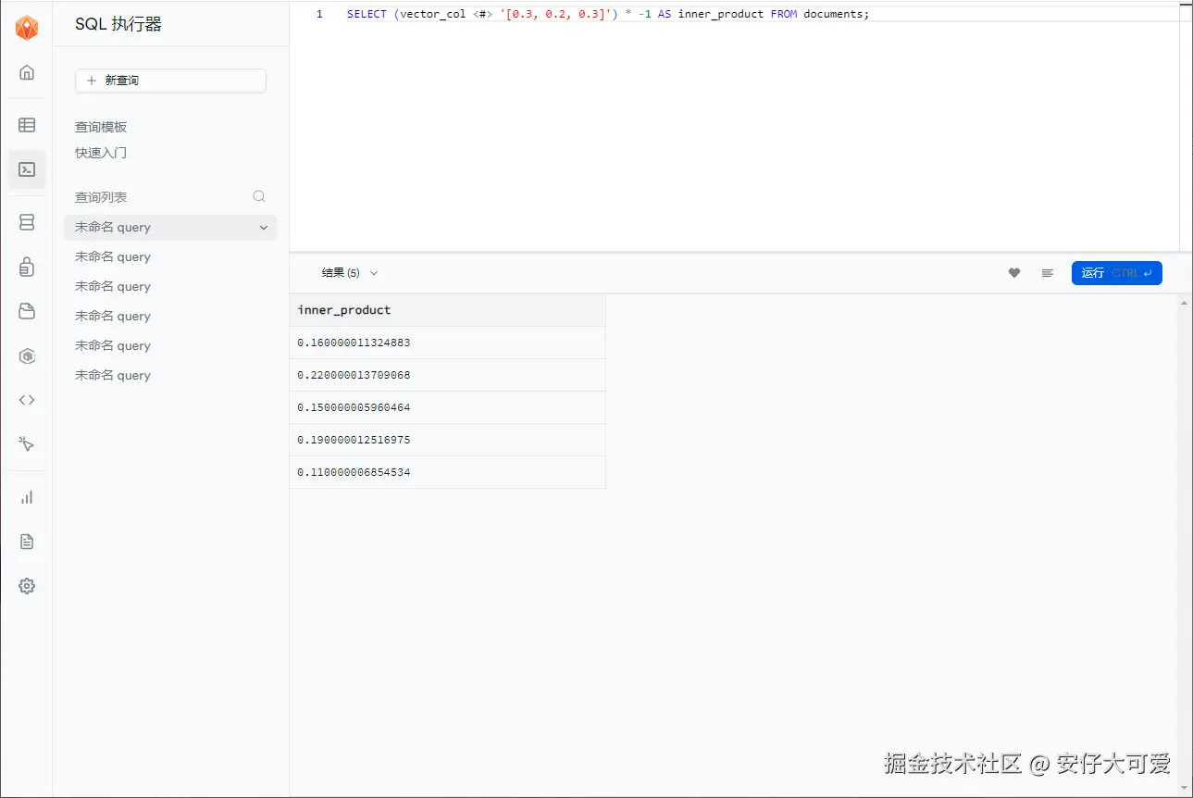
Task: Open the storage bucket icon
Action: pyautogui.click(x=27, y=311)
